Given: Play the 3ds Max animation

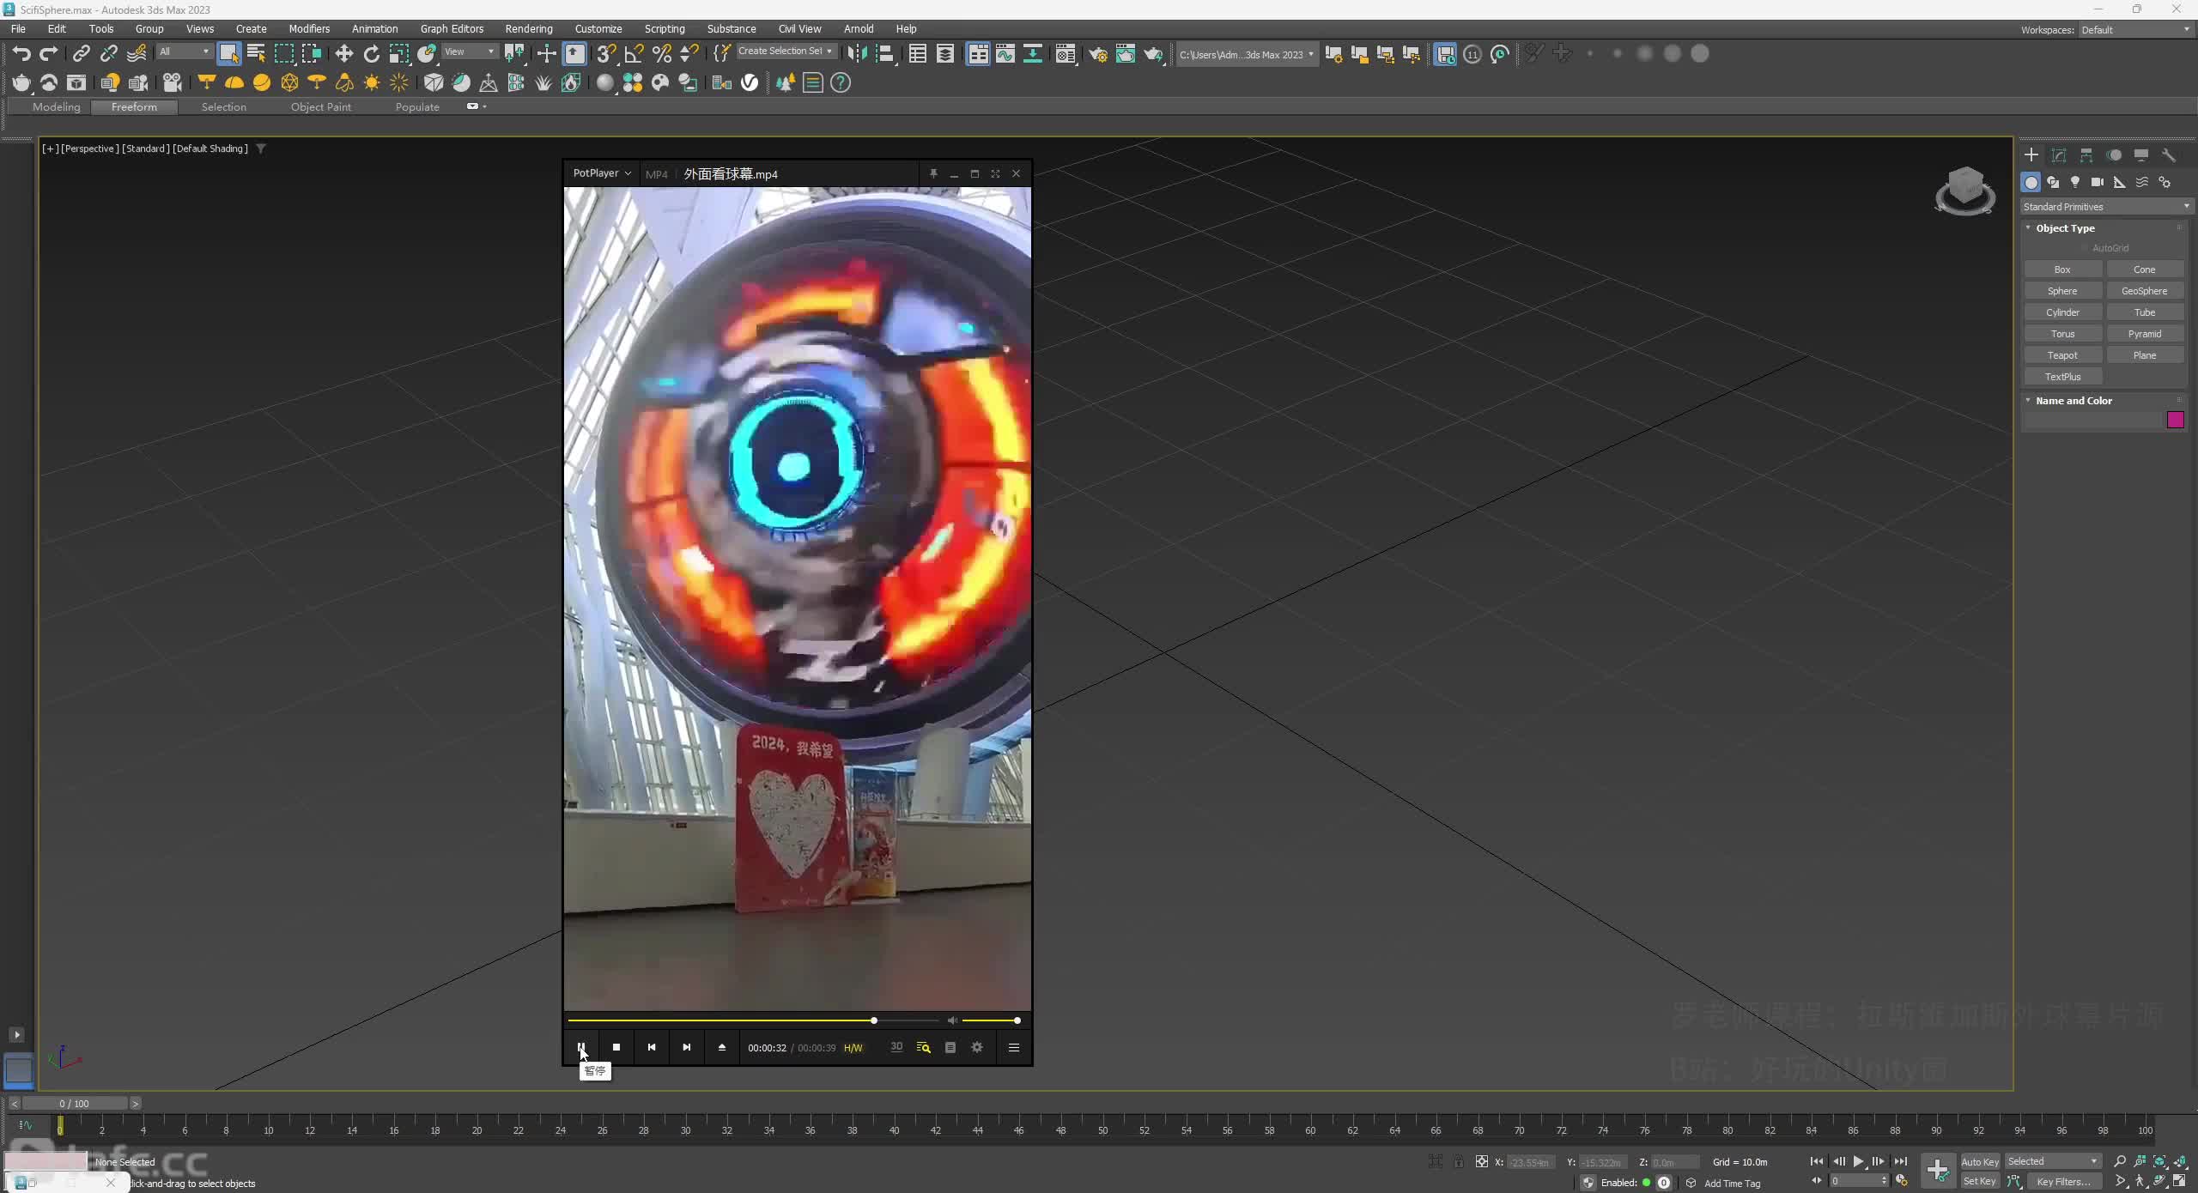Looking at the screenshot, I should [x=1858, y=1161].
